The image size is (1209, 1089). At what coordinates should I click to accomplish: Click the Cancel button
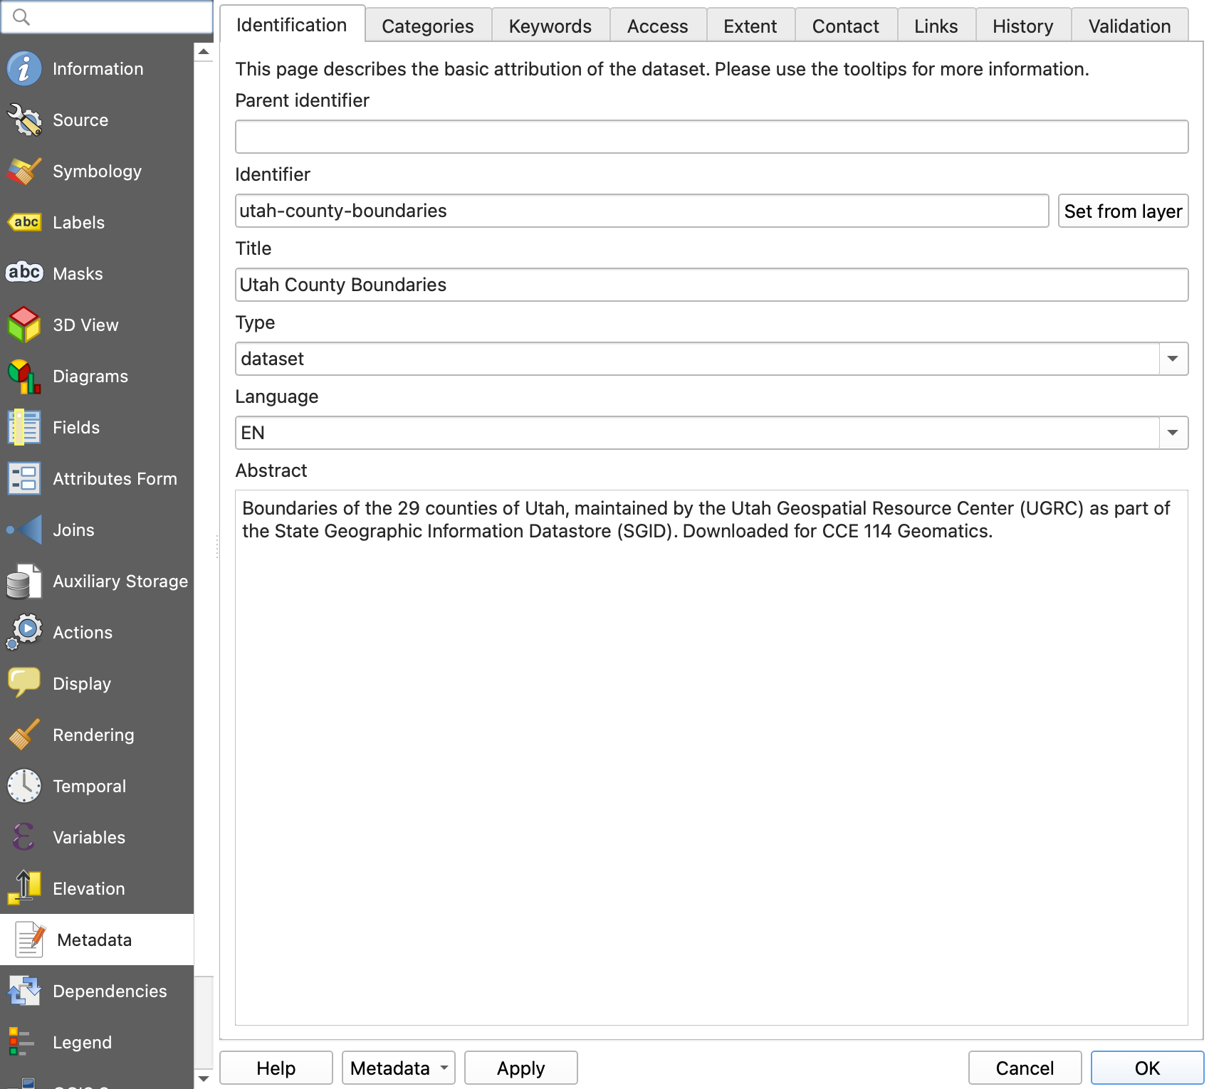point(1025,1068)
